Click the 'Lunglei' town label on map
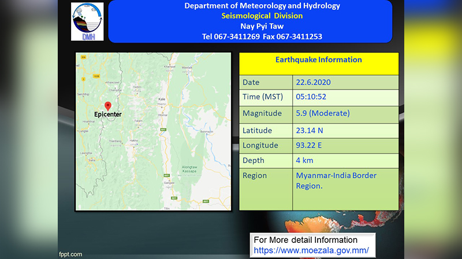Screen dimensions: 462x259 coord(83,131)
